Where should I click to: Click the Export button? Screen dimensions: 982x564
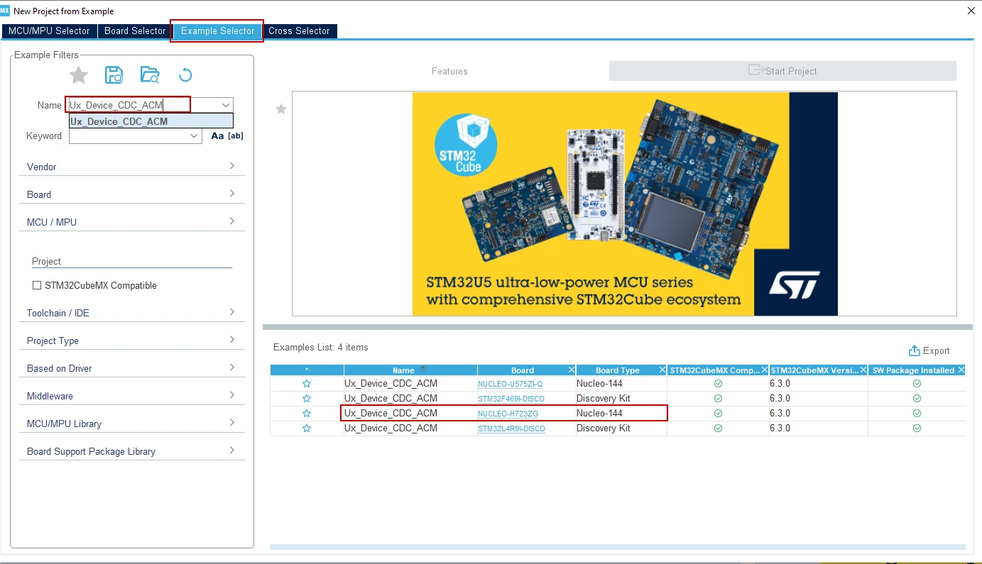[929, 350]
